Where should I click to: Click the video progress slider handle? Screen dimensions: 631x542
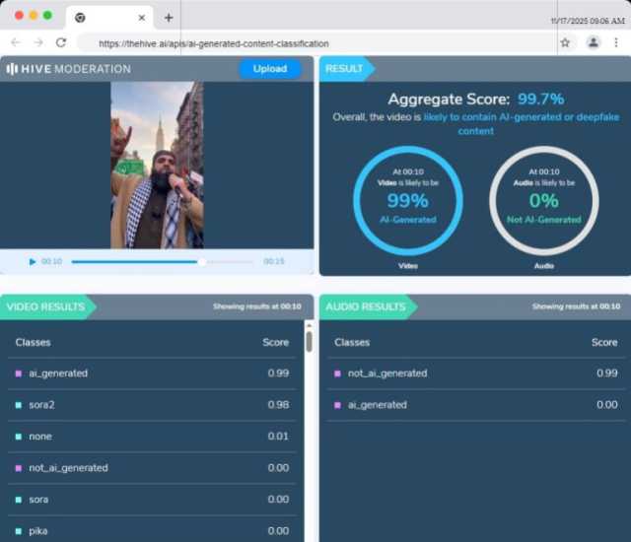[202, 262]
